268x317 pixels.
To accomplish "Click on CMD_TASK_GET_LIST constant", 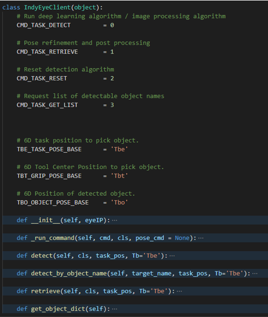I will pyautogui.click(x=47, y=105).
